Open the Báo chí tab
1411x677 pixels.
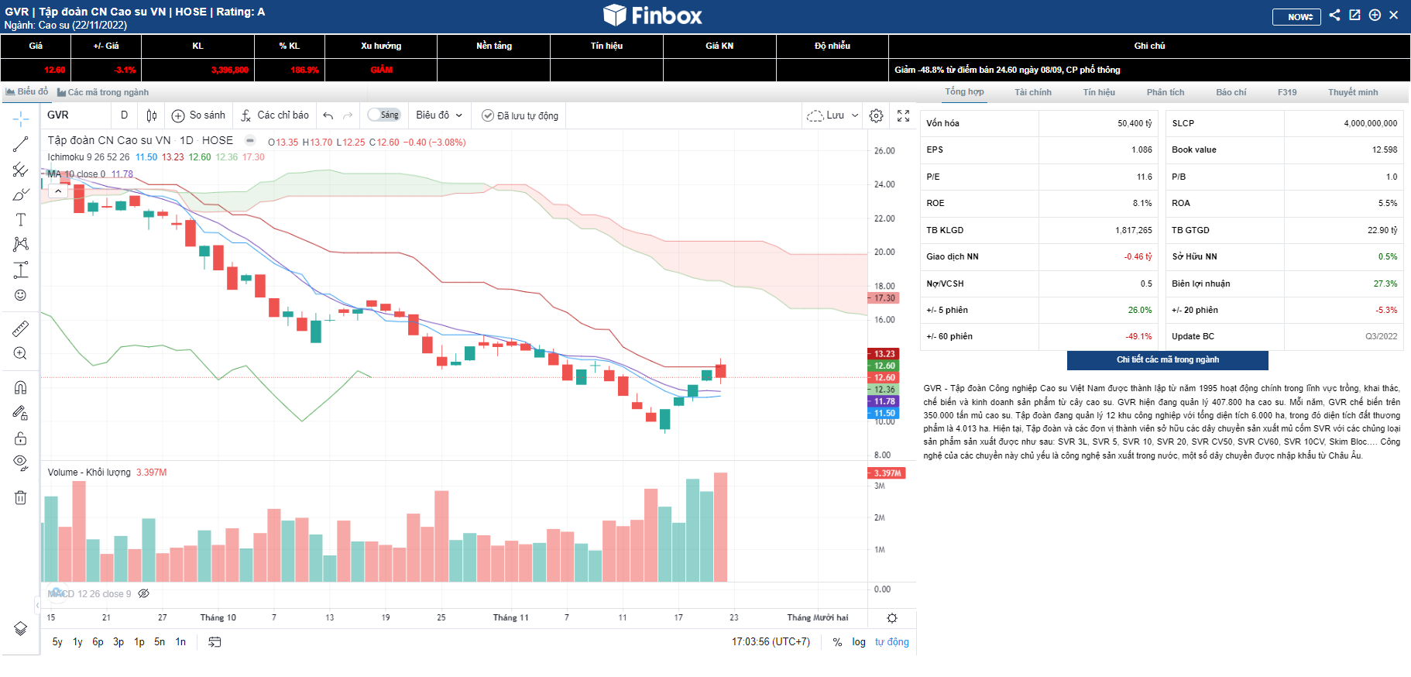tap(1231, 92)
